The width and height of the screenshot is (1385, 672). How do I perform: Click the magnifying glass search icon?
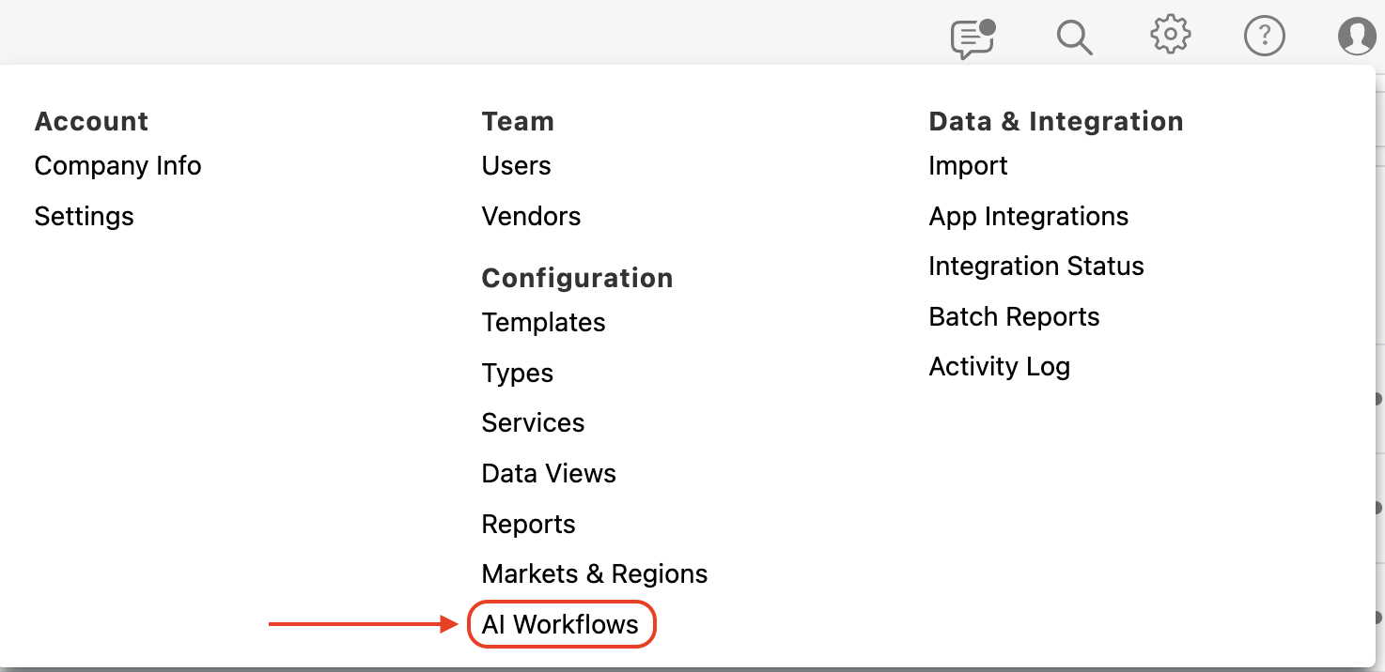pyautogui.click(x=1074, y=38)
